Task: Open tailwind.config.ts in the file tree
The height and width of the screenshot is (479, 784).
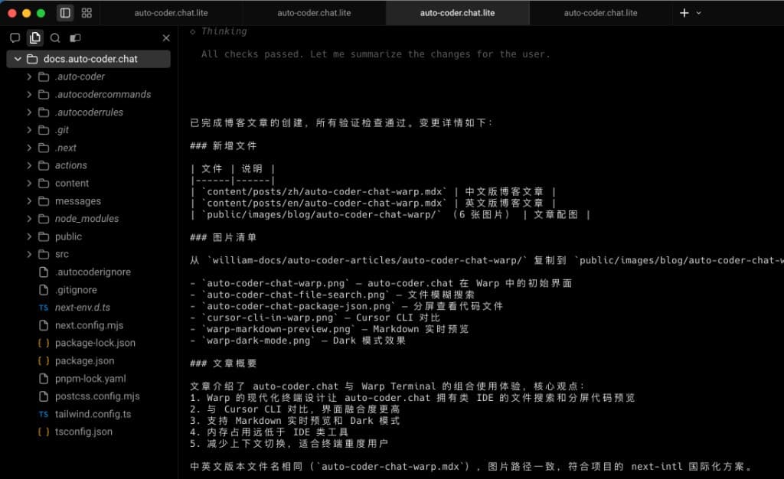Action: 93,414
